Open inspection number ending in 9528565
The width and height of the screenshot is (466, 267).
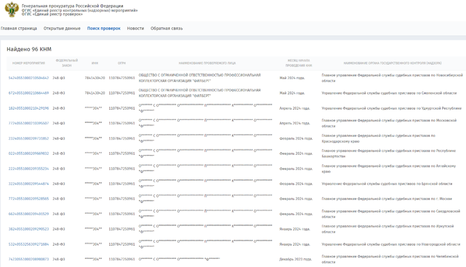point(29,199)
